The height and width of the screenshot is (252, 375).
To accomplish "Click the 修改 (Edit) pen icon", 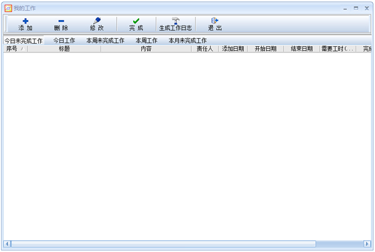I will [97, 21].
